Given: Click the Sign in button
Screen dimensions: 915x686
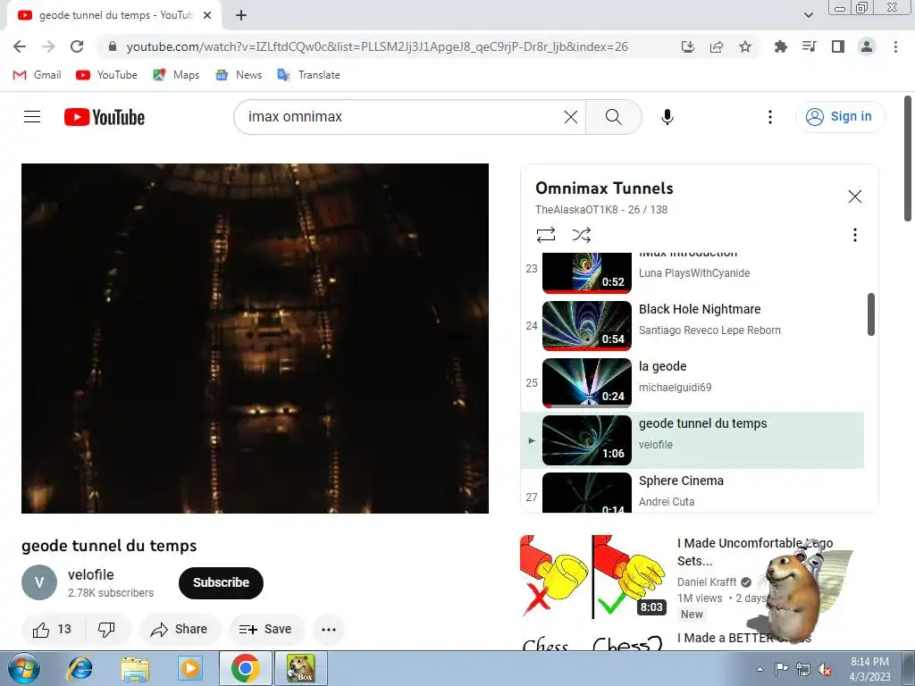Looking at the screenshot, I should coord(840,117).
